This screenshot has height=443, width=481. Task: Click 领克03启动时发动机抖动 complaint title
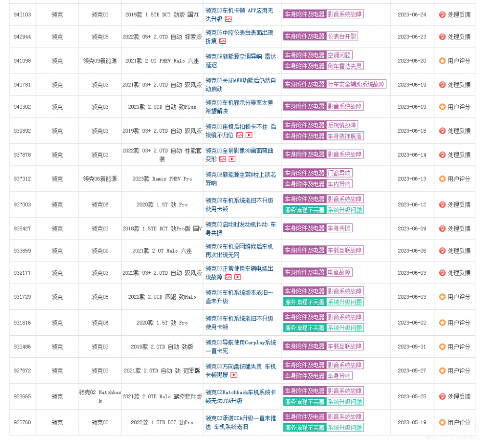click(240, 228)
